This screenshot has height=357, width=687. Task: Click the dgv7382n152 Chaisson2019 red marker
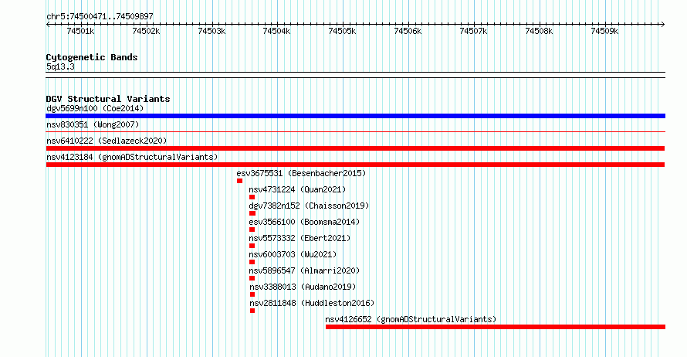[252, 213]
